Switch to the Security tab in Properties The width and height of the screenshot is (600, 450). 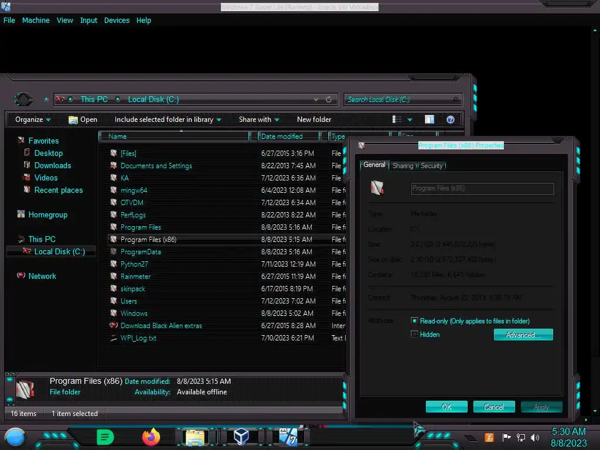tap(432, 166)
